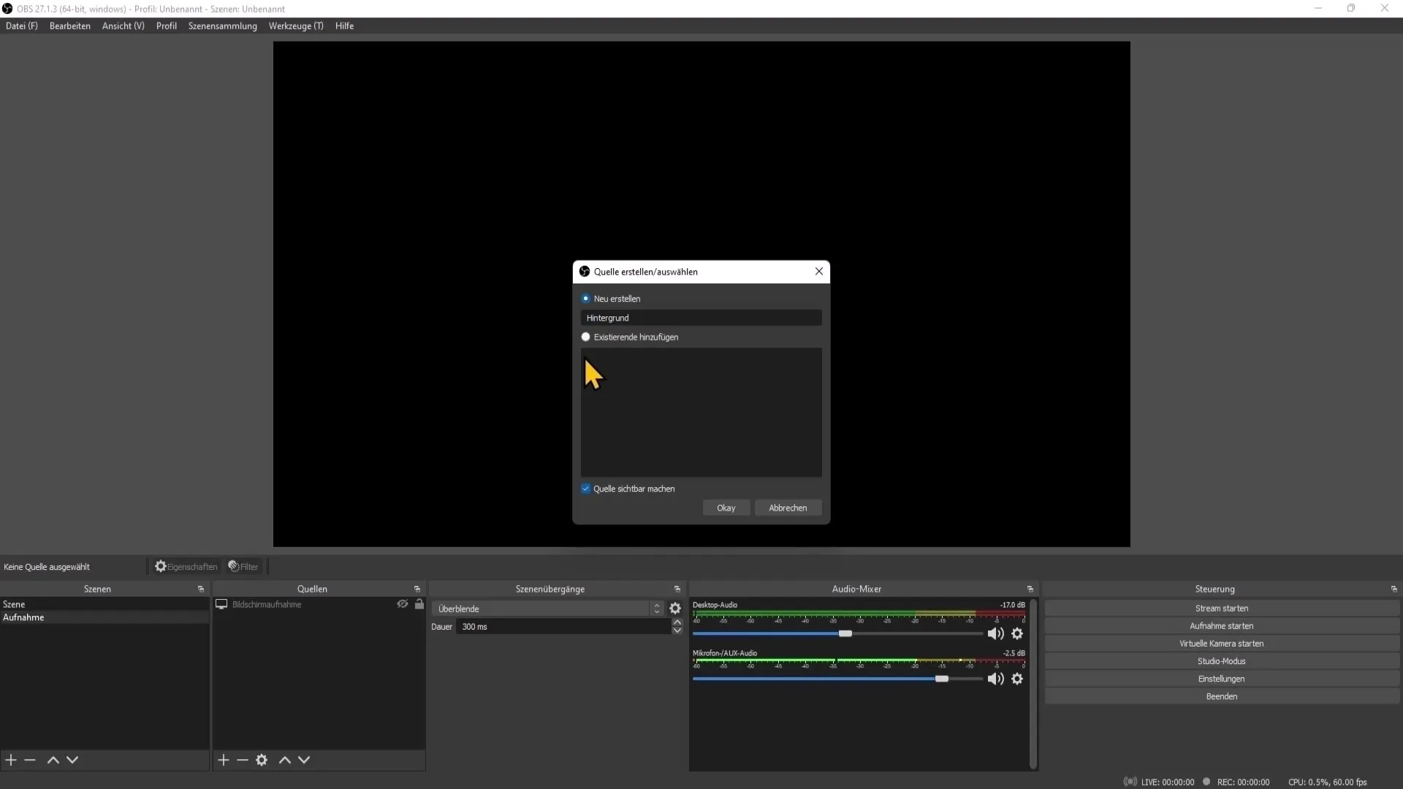Remove selected scene with minus icon
Viewport: 1403px width, 789px height.
[x=30, y=760]
